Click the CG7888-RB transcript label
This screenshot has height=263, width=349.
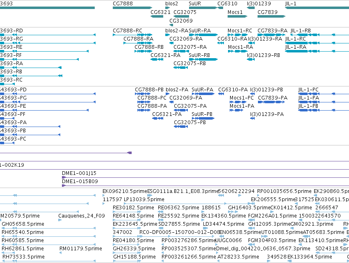(x=149, y=47)
